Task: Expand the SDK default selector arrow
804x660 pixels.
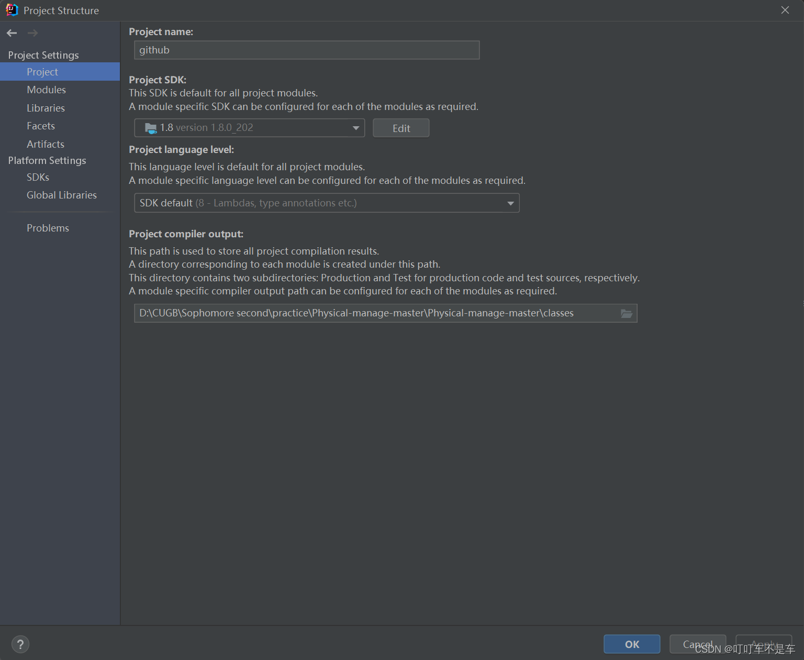Action: coord(510,203)
